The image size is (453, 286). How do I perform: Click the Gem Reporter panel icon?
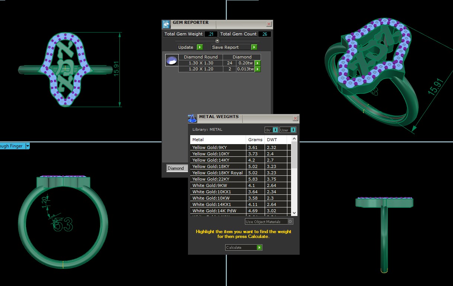166,25
